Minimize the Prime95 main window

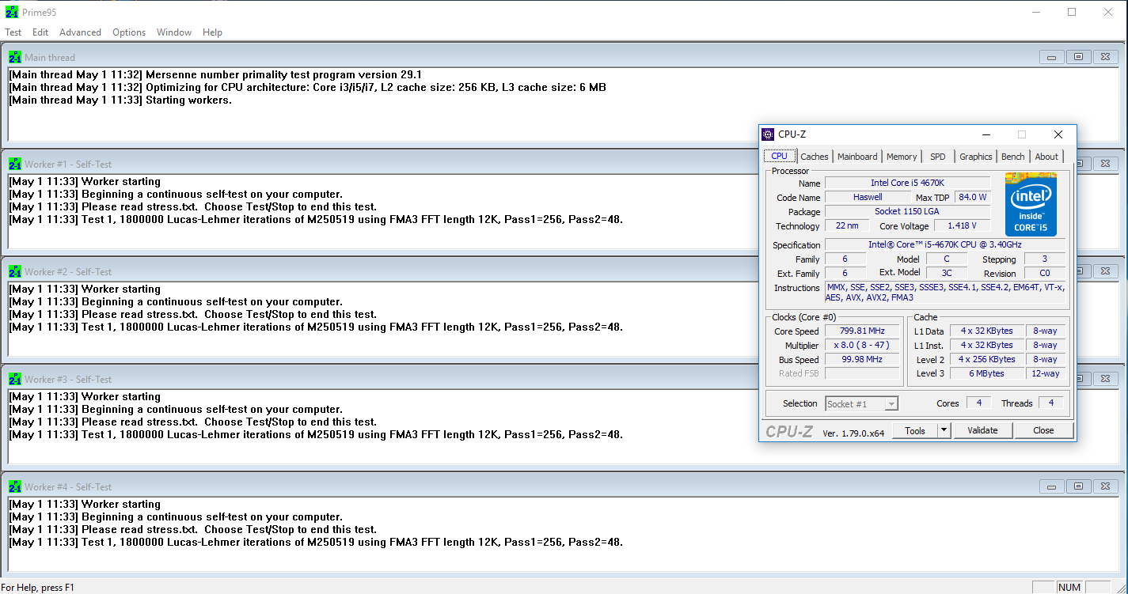click(x=1035, y=12)
